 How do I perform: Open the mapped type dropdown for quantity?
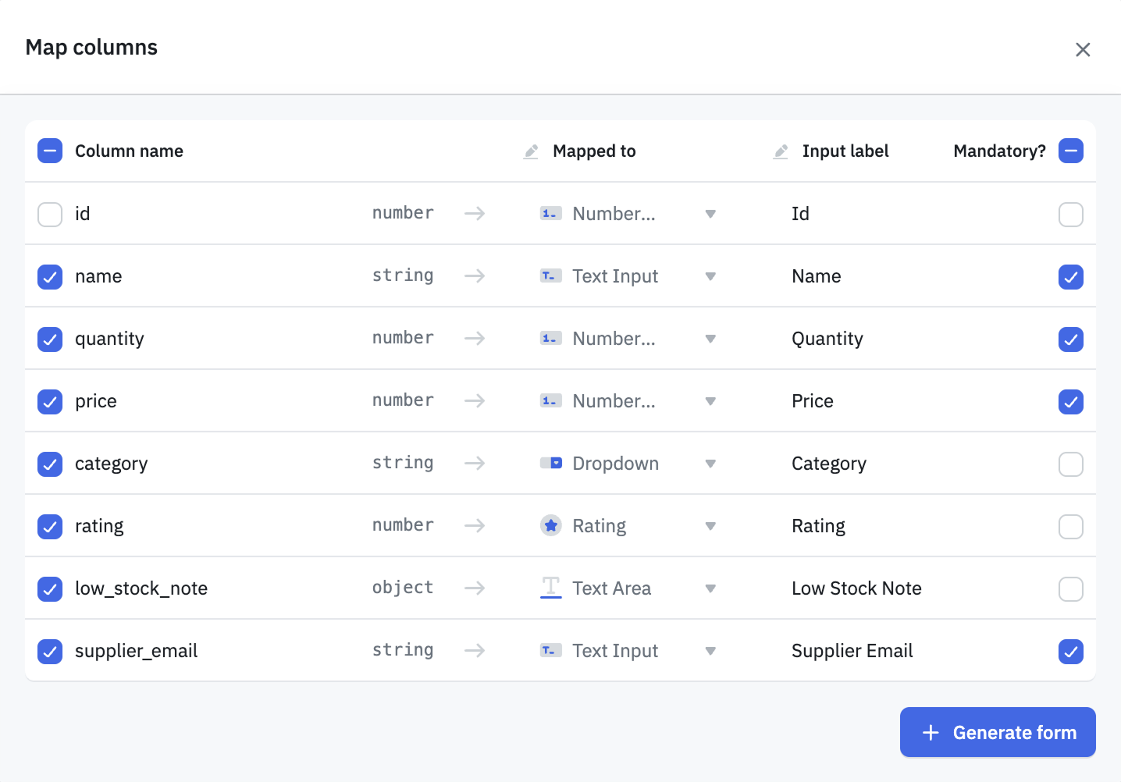[x=710, y=339]
